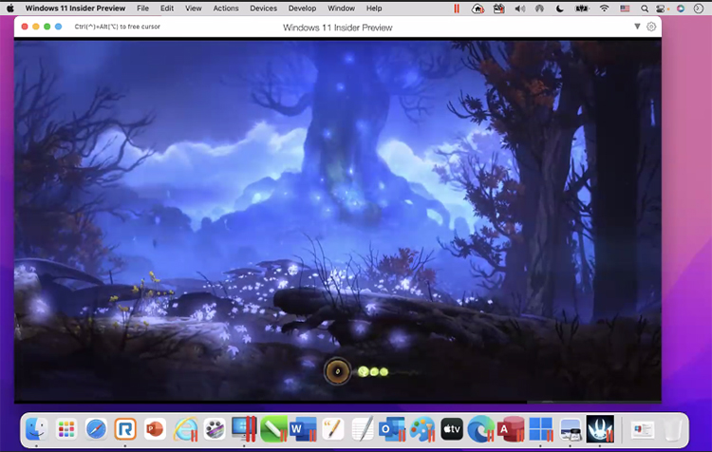This screenshot has width=712, height=452.
Task: Launch Safari from the Dock
Action: (96, 429)
